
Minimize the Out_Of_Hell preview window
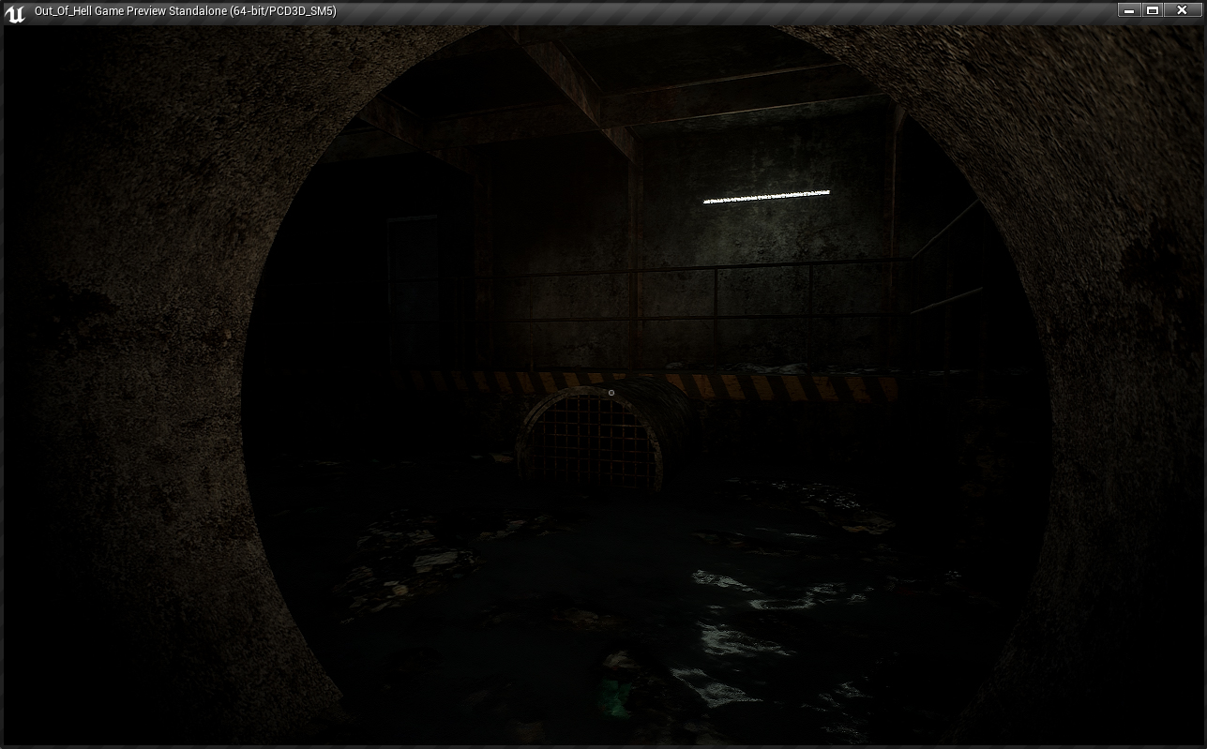point(1129,10)
